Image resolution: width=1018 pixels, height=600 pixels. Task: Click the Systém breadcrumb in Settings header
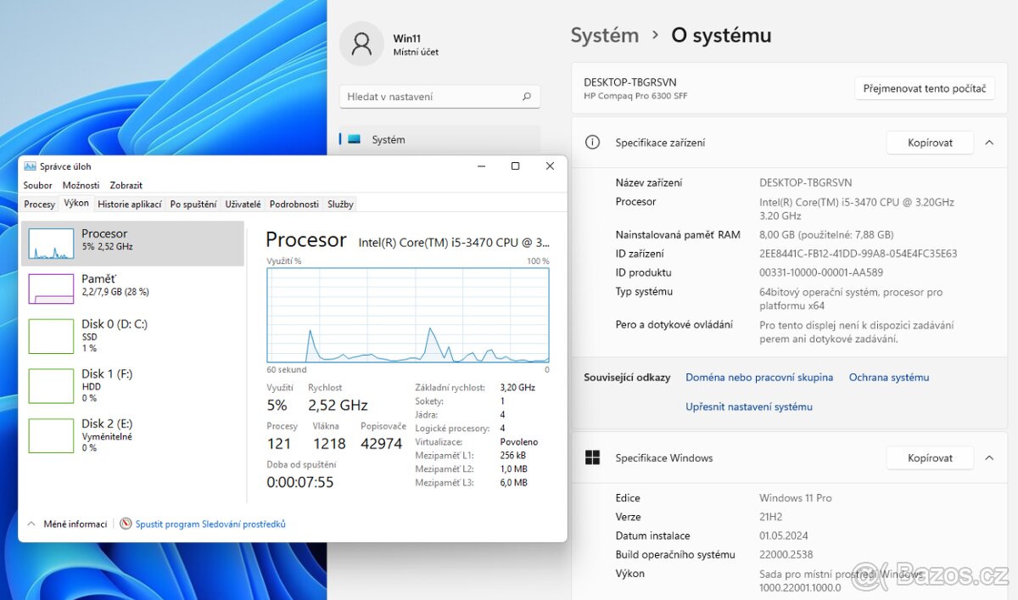[605, 35]
